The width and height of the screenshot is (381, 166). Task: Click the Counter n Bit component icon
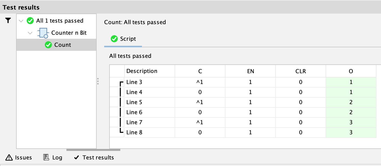point(43,33)
